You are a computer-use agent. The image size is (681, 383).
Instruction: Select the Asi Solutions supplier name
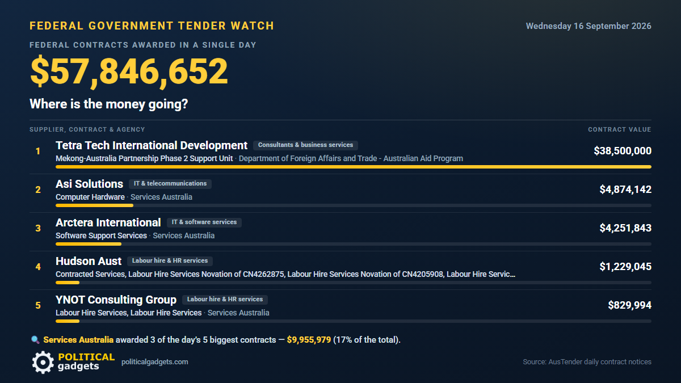89,184
